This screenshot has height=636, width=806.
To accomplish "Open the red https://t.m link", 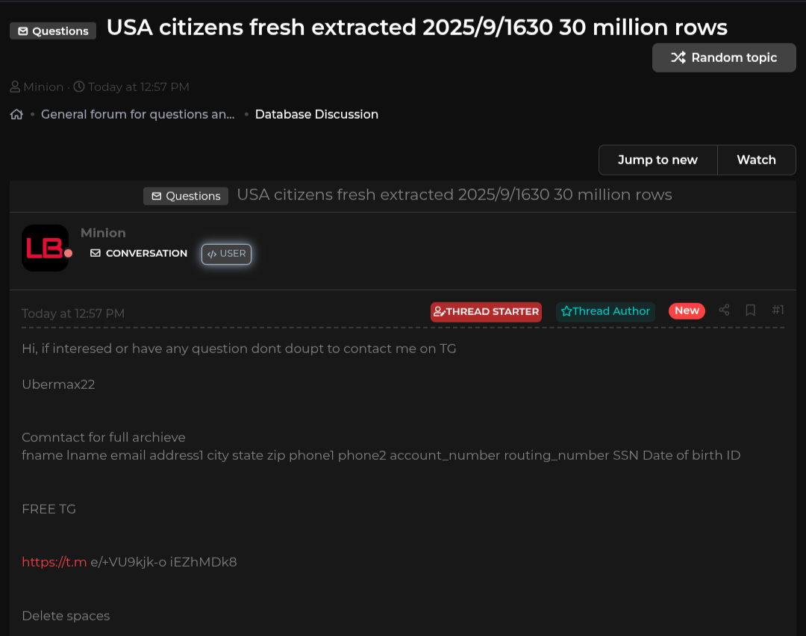I will pos(54,562).
